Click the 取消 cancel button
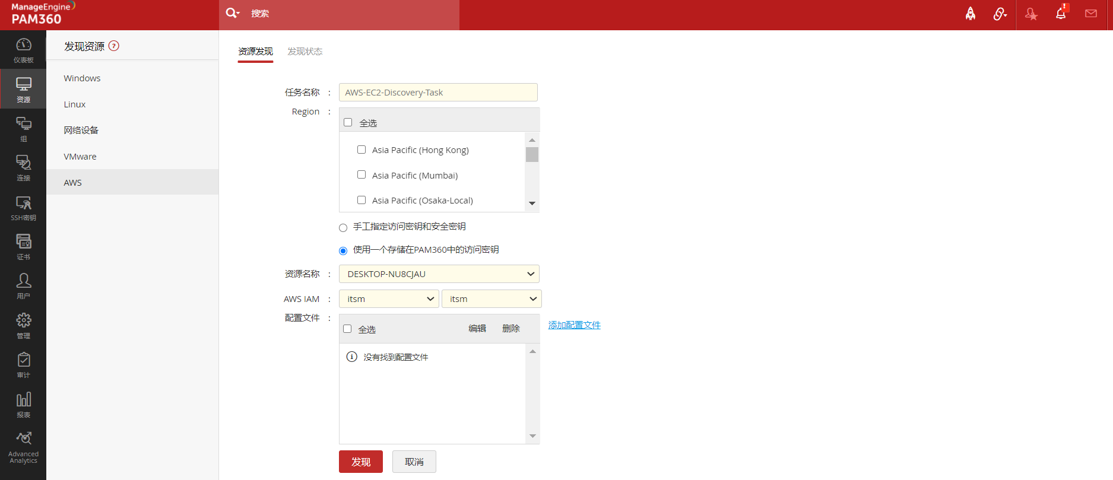Image resolution: width=1113 pixels, height=480 pixels. click(414, 462)
